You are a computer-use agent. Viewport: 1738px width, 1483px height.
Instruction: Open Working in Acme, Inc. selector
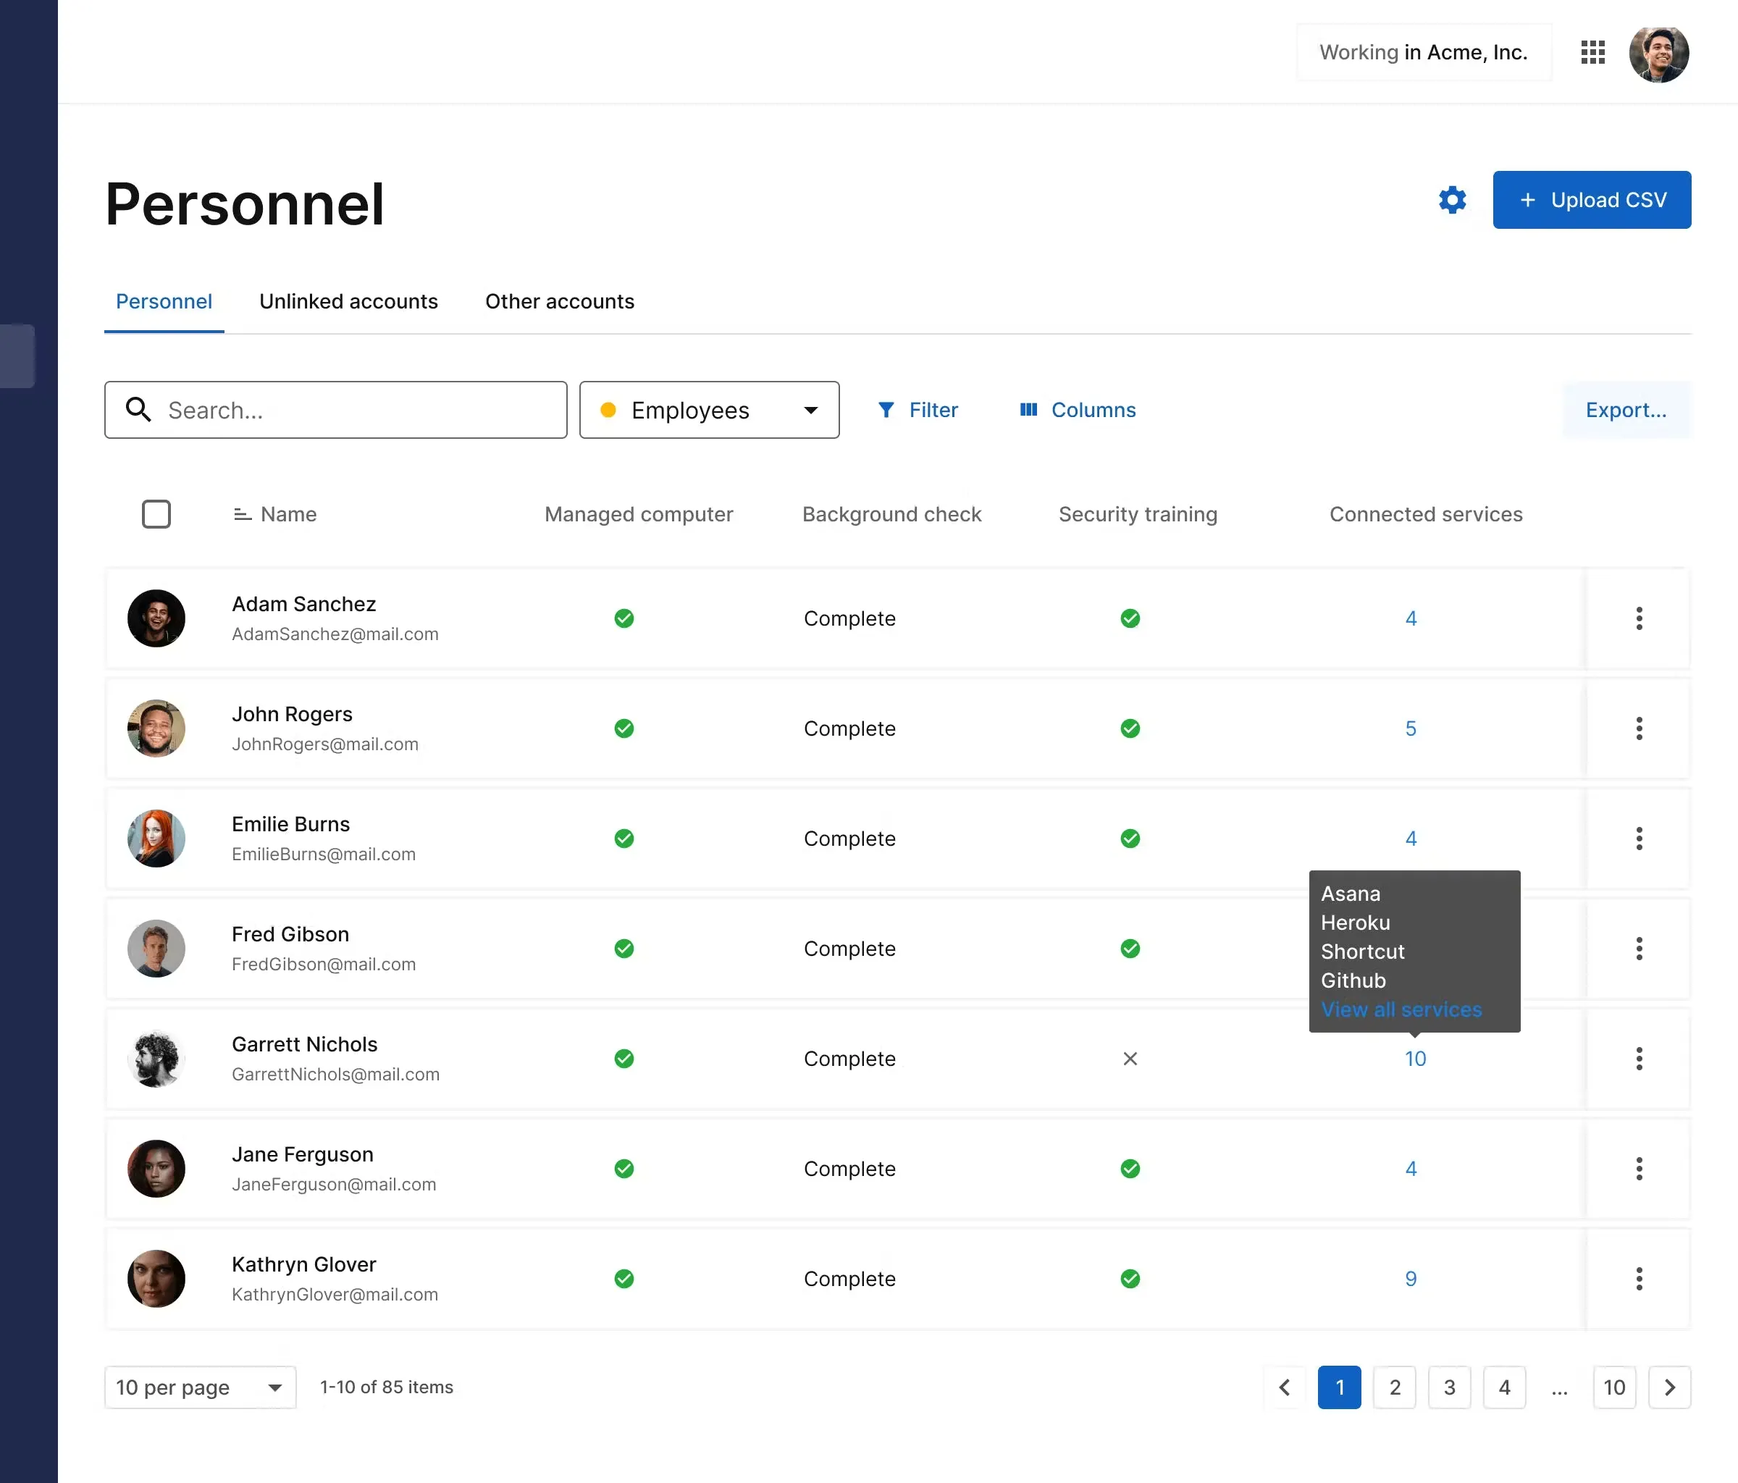pyautogui.click(x=1424, y=52)
